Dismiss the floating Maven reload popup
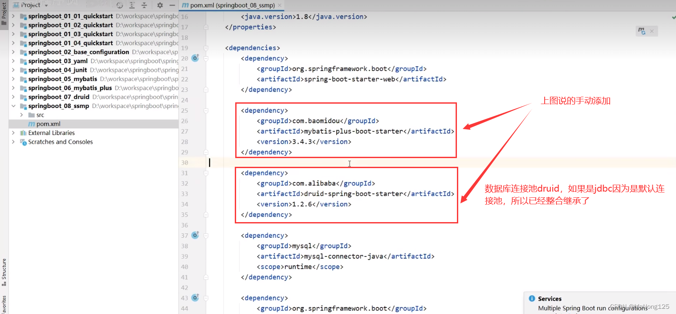 (652, 31)
